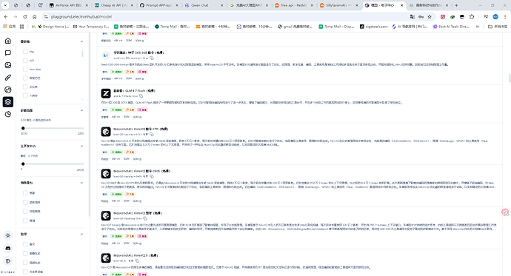Viewport: 511px width, 276px height.
Task: Open the Home icon in left sidebar
Action: pyautogui.click(x=8, y=41)
